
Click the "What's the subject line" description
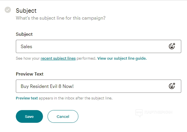click(61, 18)
